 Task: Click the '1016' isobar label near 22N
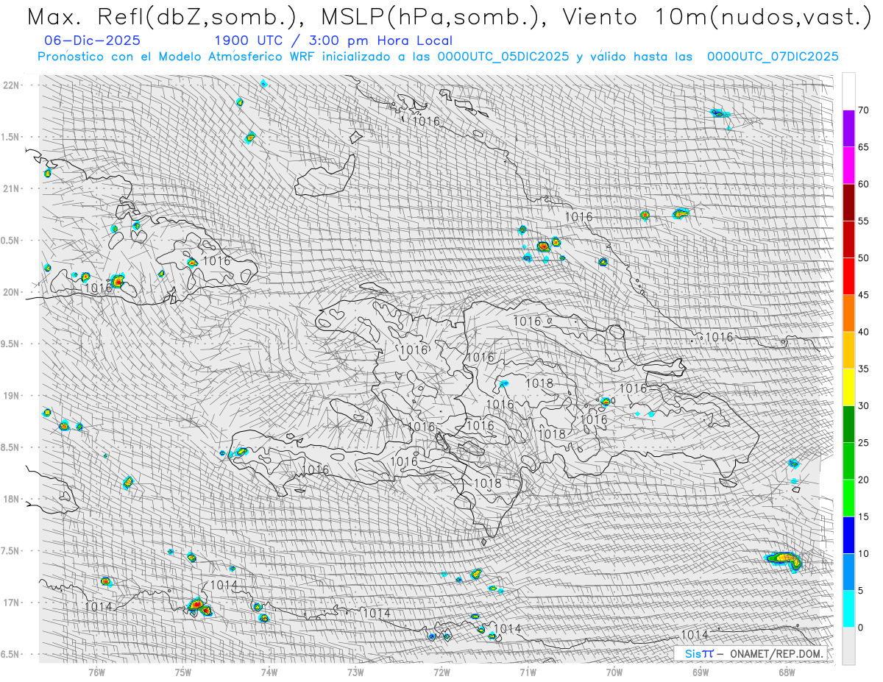tap(426, 121)
